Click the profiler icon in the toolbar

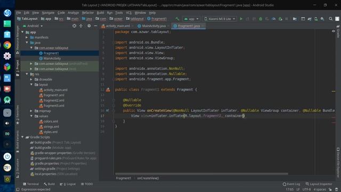click(273, 19)
